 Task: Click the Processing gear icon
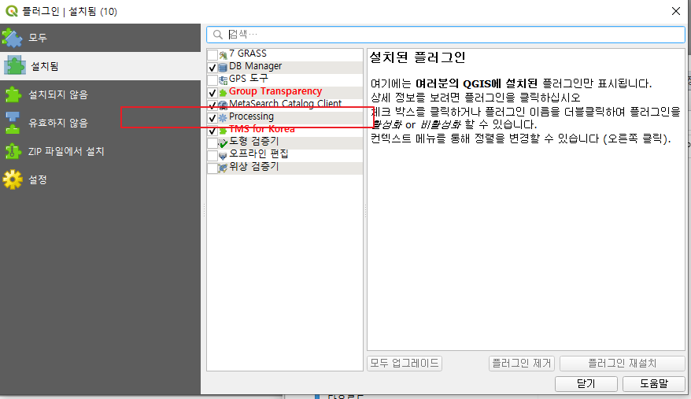[x=223, y=118]
